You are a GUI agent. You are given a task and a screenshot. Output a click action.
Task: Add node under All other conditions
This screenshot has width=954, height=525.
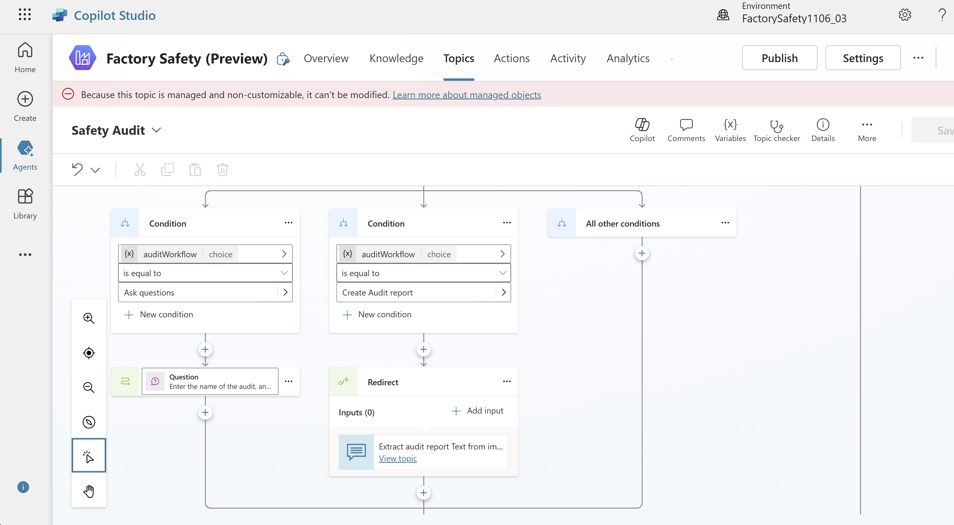pos(642,254)
